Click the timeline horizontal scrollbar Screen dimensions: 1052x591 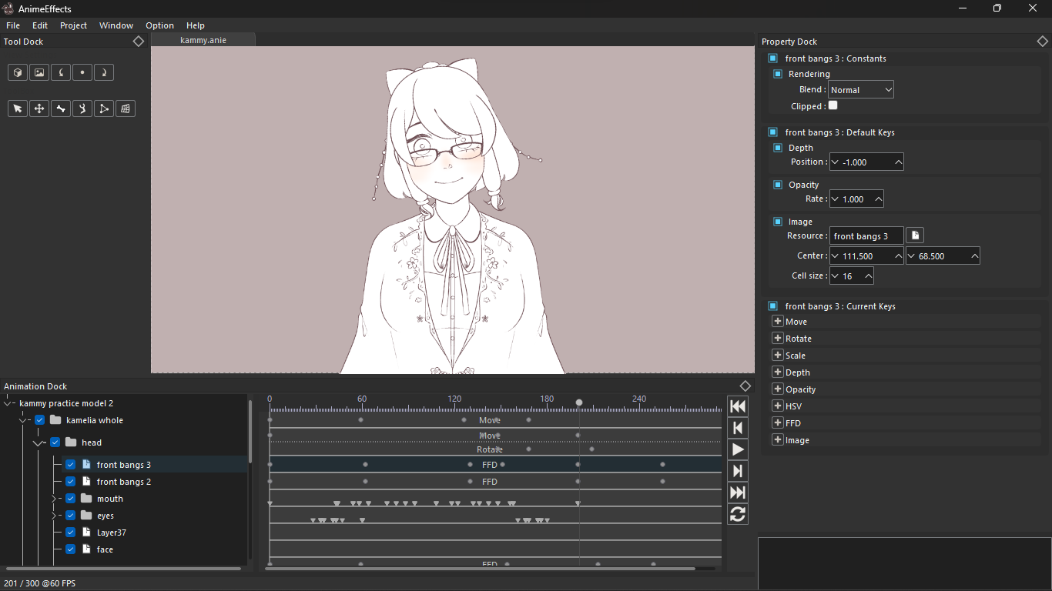(x=480, y=569)
